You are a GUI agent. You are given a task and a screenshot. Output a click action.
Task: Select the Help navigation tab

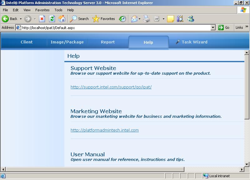pos(148,42)
